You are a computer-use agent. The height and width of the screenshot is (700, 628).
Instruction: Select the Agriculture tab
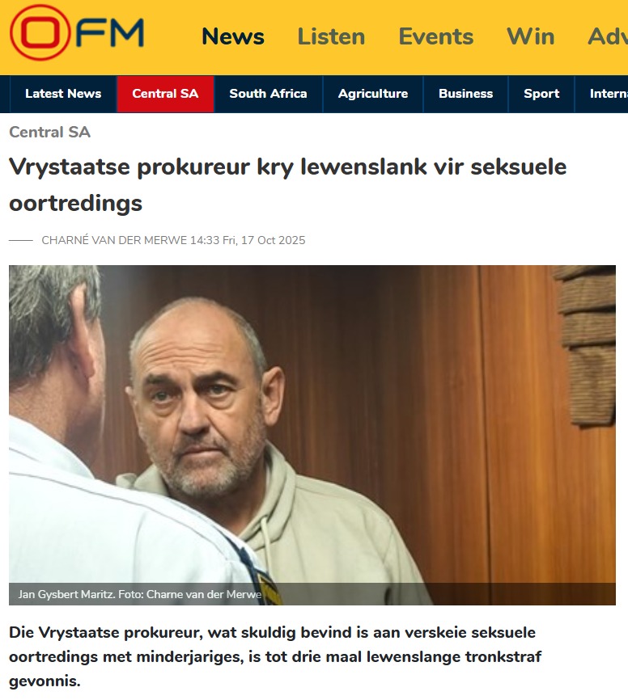pyautogui.click(x=373, y=94)
